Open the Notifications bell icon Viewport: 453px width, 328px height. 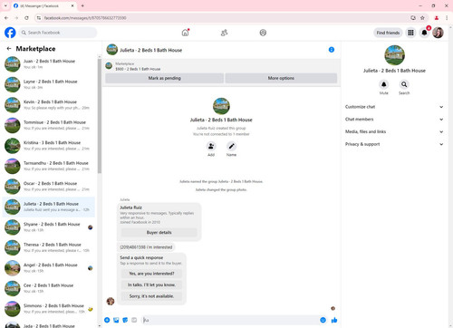(x=424, y=33)
